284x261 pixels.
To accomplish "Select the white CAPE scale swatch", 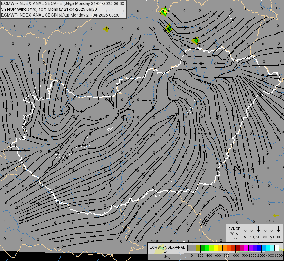I will [x=277, y=248].
